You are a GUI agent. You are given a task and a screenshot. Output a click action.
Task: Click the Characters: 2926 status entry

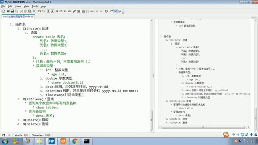point(41,135)
